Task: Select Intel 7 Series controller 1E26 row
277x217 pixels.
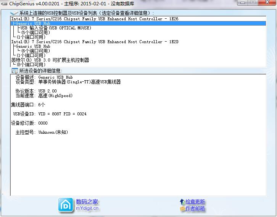Action: (x=138, y=19)
